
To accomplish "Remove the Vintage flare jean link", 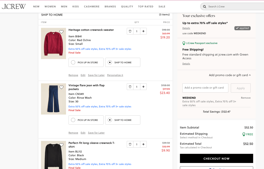I will [73, 133].
